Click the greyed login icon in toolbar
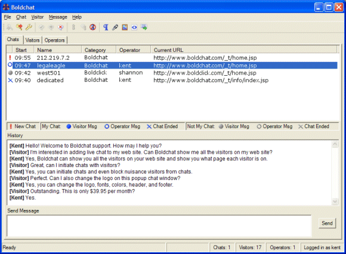 (x=10, y=27)
